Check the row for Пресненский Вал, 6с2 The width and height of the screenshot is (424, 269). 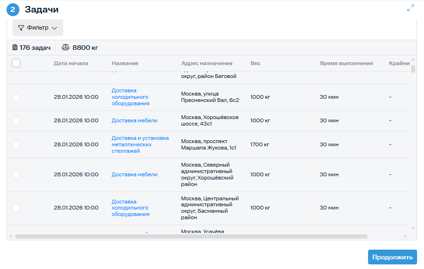[16, 97]
